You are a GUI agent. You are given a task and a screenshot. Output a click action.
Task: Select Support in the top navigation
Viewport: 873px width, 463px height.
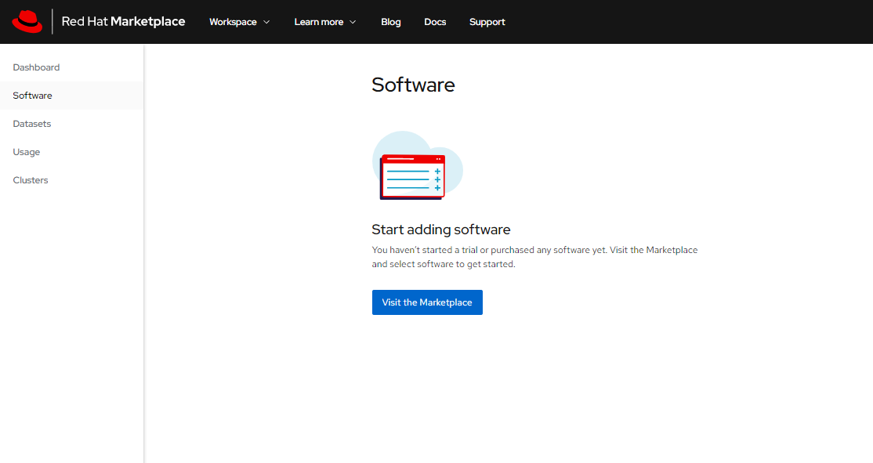(487, 22)
